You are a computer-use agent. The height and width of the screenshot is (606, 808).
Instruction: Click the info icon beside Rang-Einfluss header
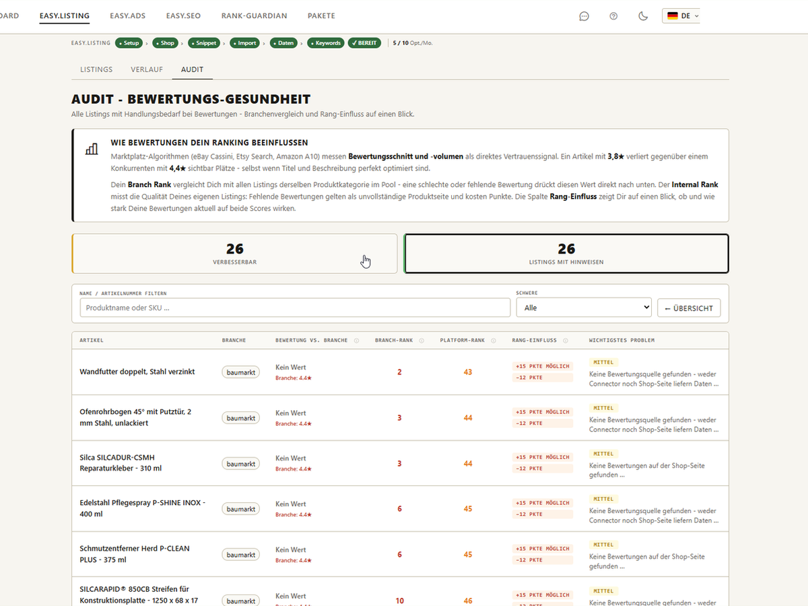coord(565,341)
